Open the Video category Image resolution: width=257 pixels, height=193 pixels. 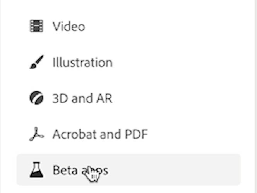pyautogui.click(x=128, y=26)
